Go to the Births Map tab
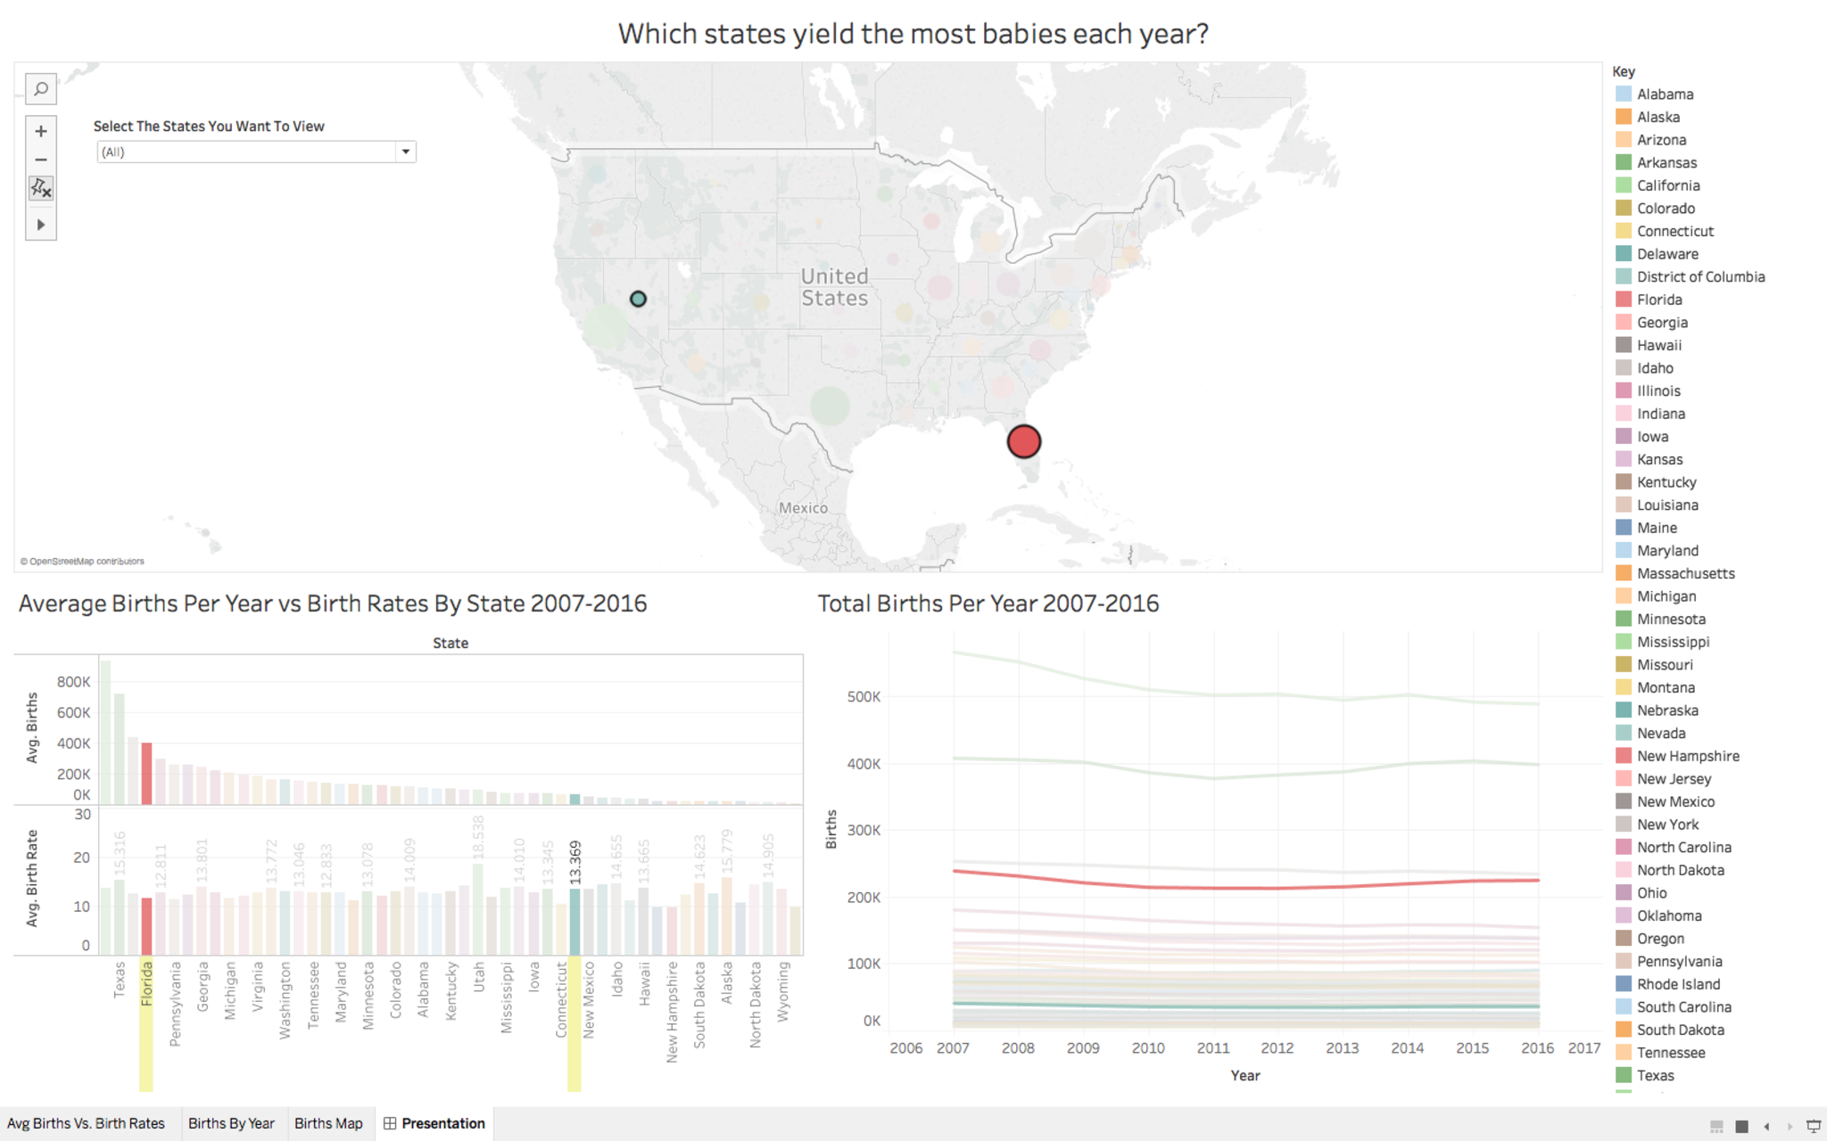The image size is (1827, 1141). (x=328, y=1123)
